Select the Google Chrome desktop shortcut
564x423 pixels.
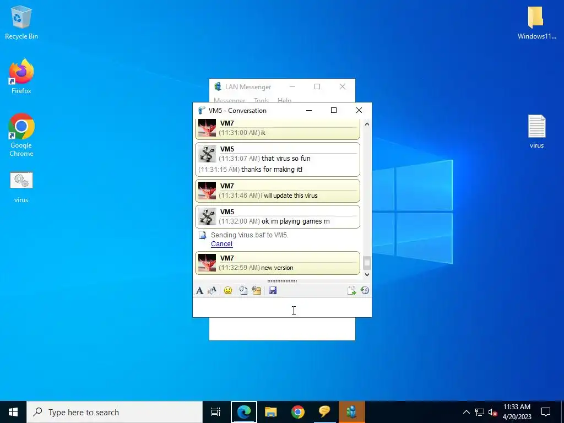[x=21, y=135]
